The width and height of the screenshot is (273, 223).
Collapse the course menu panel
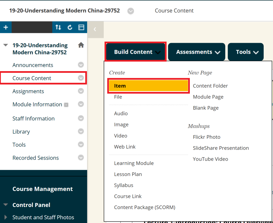(x=95, y=29)
